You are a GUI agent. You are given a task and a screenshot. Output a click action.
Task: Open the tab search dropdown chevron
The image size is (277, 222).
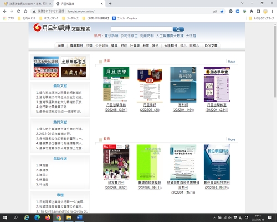(242, 3)
